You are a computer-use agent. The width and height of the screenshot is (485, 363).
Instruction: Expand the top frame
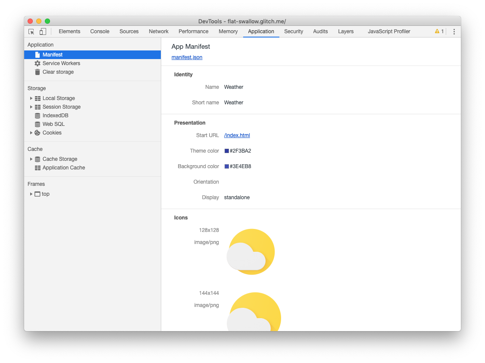point(31,194)
